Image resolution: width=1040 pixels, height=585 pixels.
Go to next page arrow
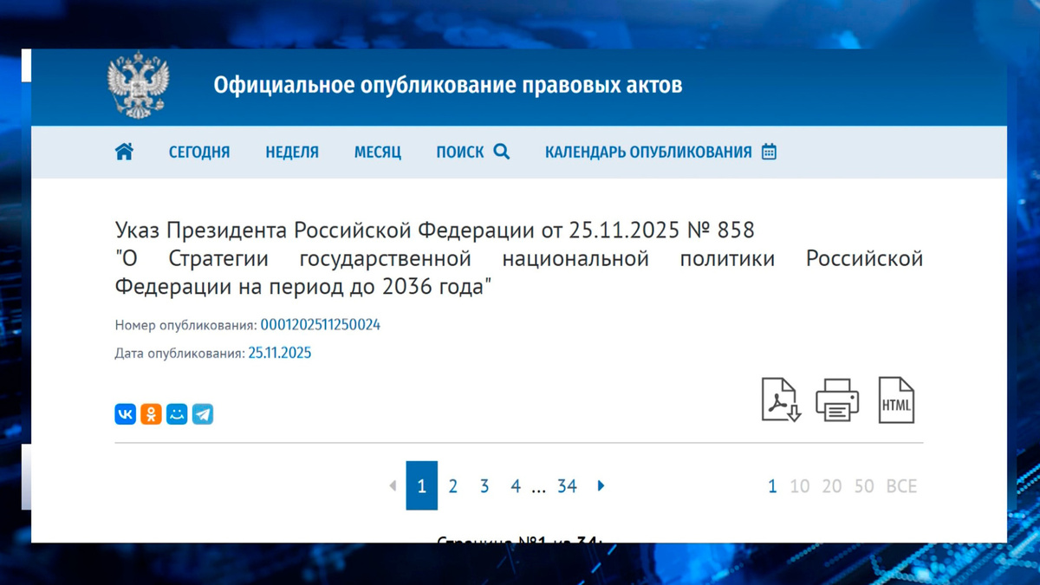601,486
